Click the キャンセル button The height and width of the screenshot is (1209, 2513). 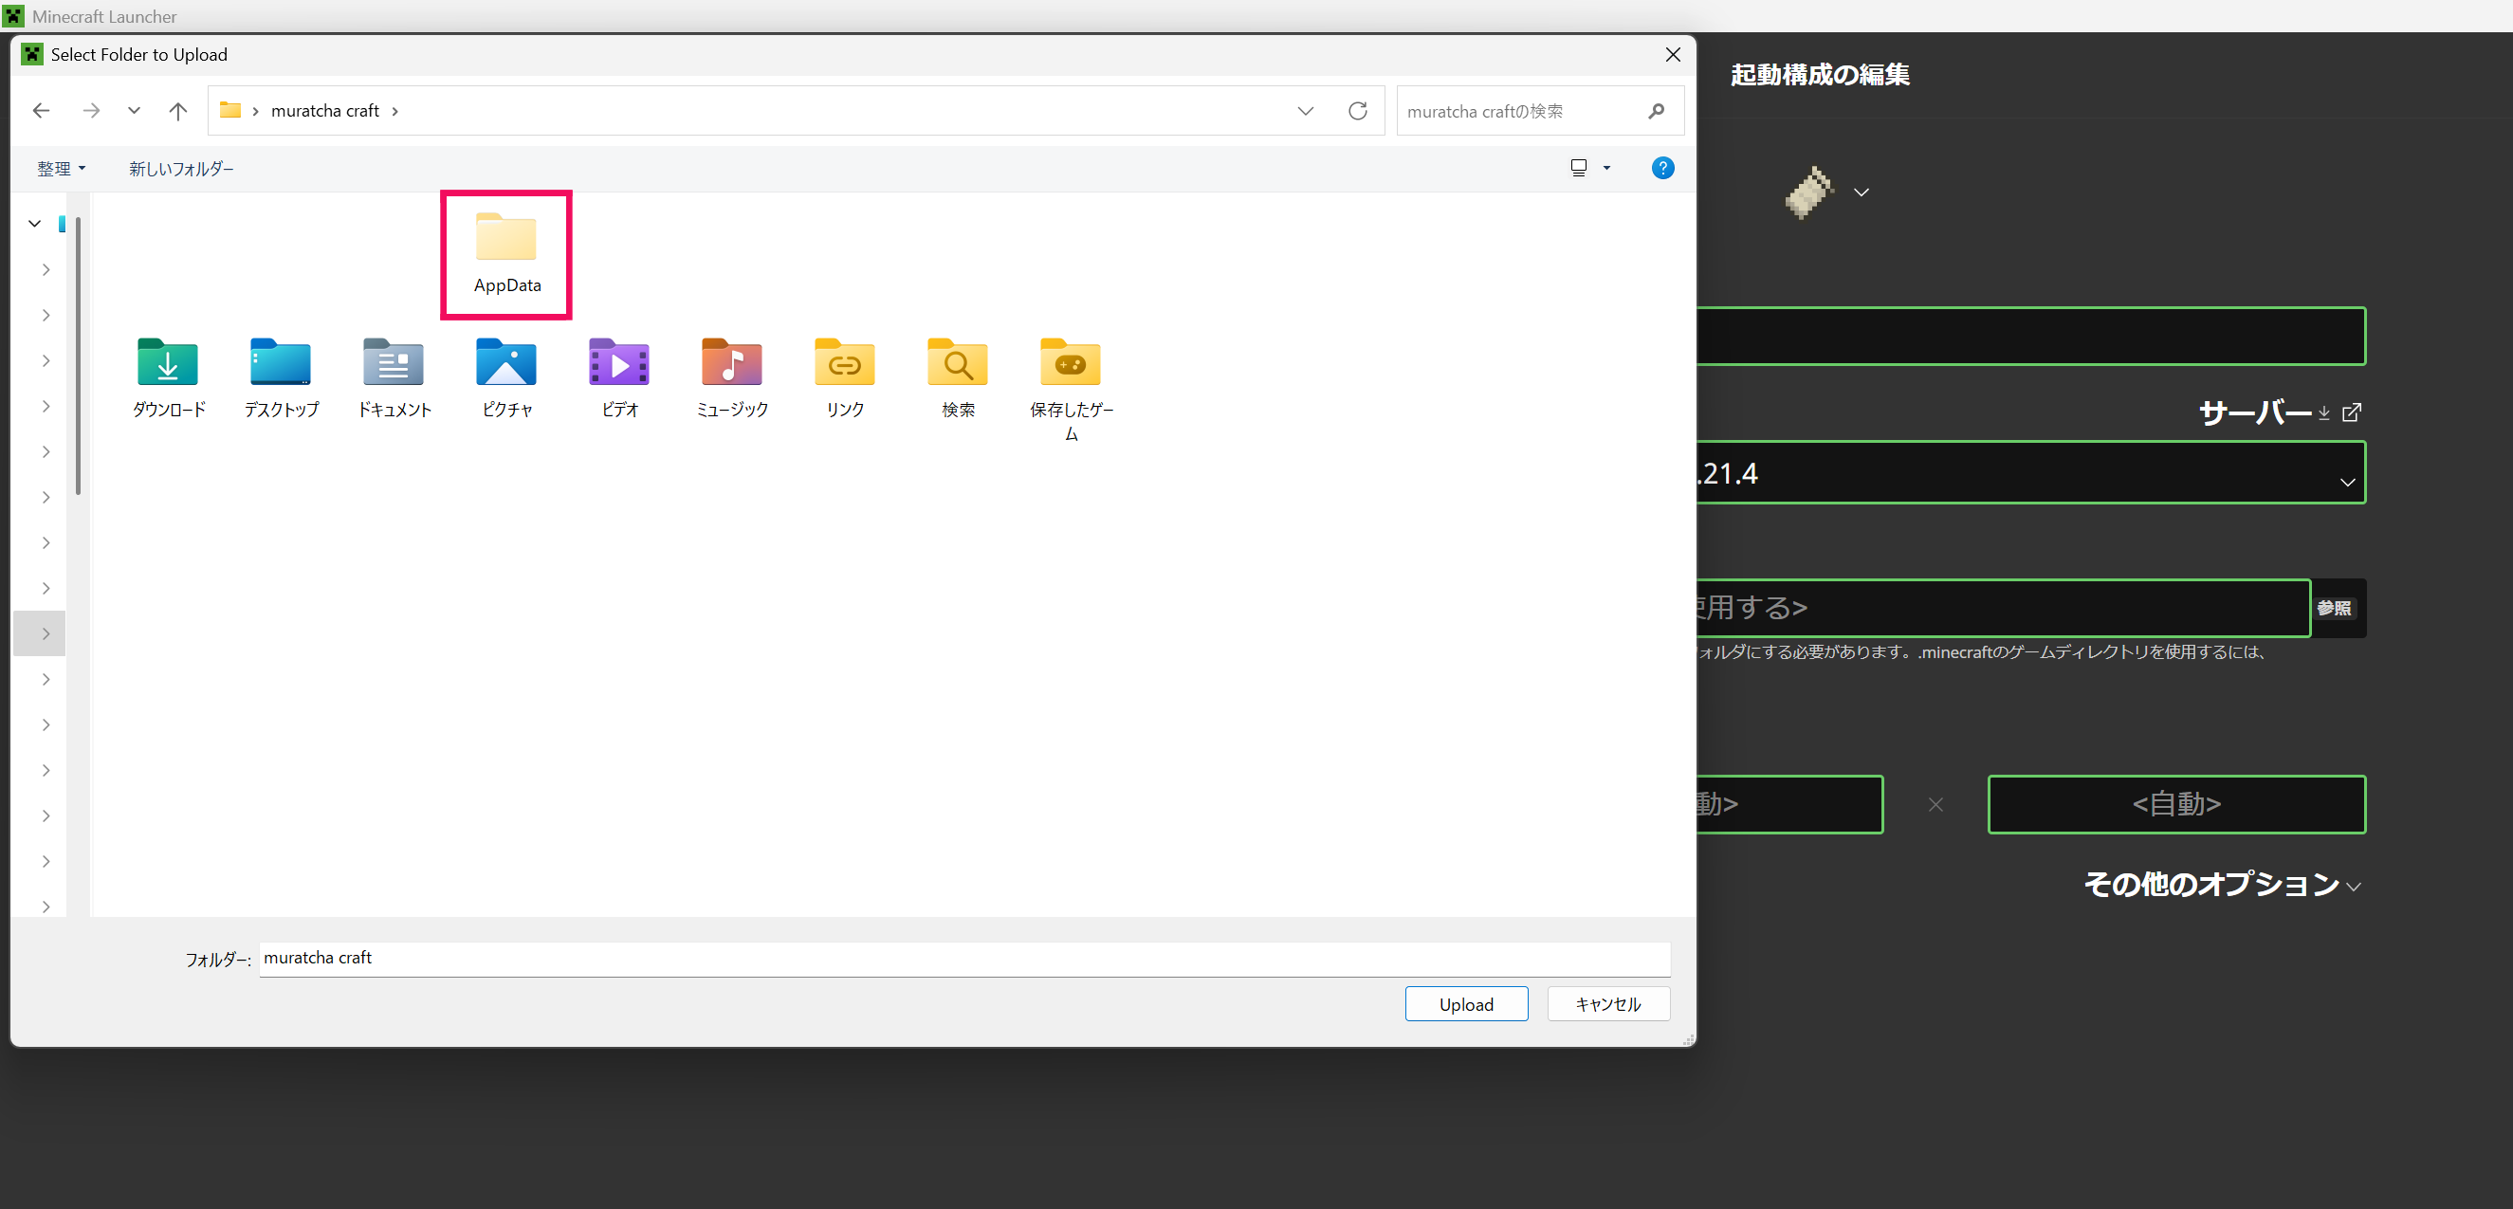pyautogui.click(x=1607, y=1004)
